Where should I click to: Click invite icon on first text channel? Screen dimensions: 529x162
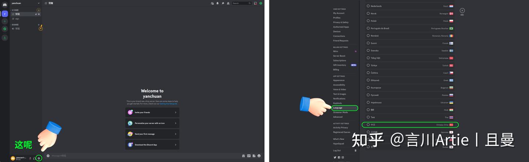click(x=36, y=14)
